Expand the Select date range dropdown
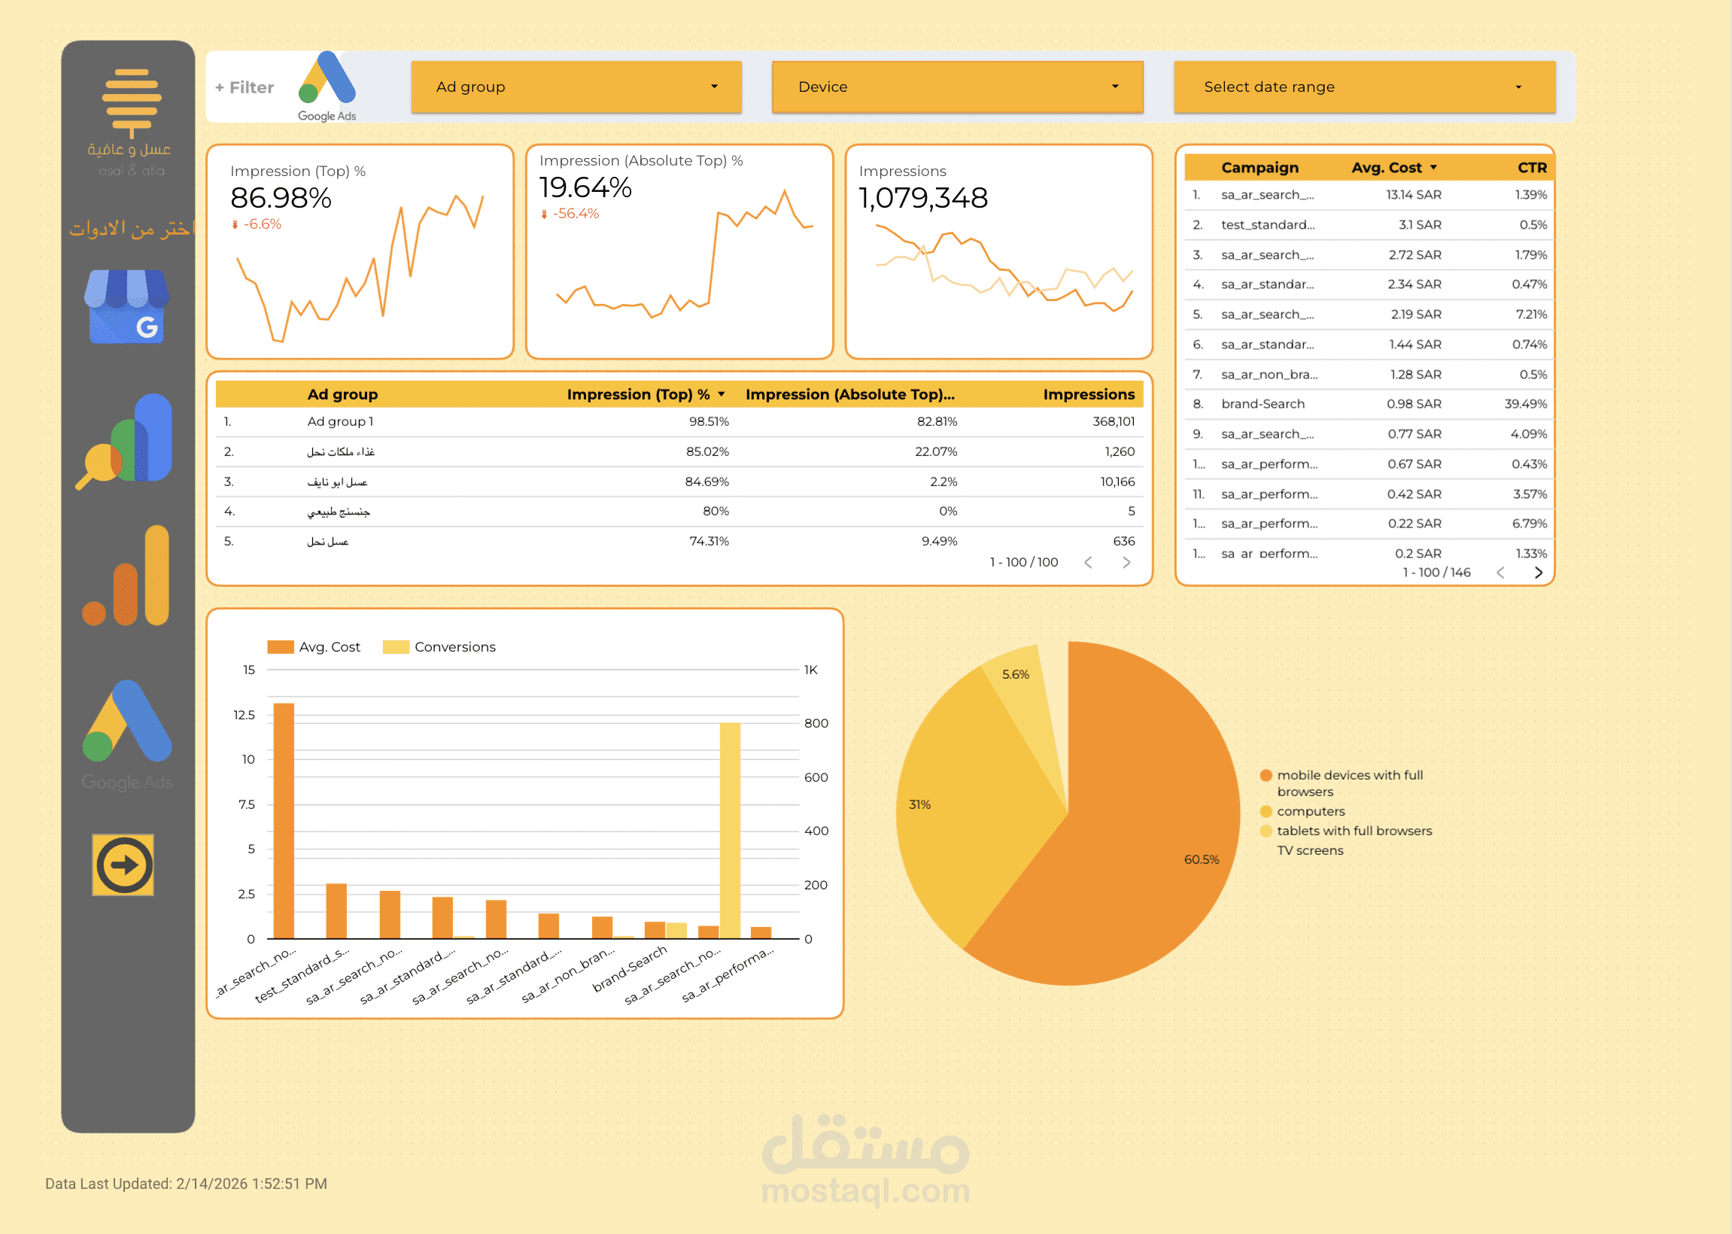The width and height of the screenshot is (1732, 1234). tap(1364, 87)
